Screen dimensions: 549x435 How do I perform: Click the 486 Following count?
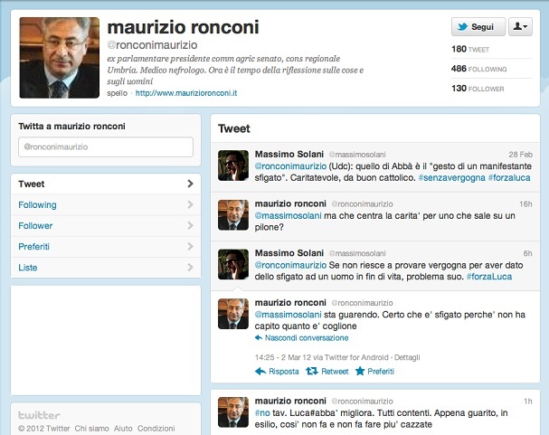tap(478, 69)
